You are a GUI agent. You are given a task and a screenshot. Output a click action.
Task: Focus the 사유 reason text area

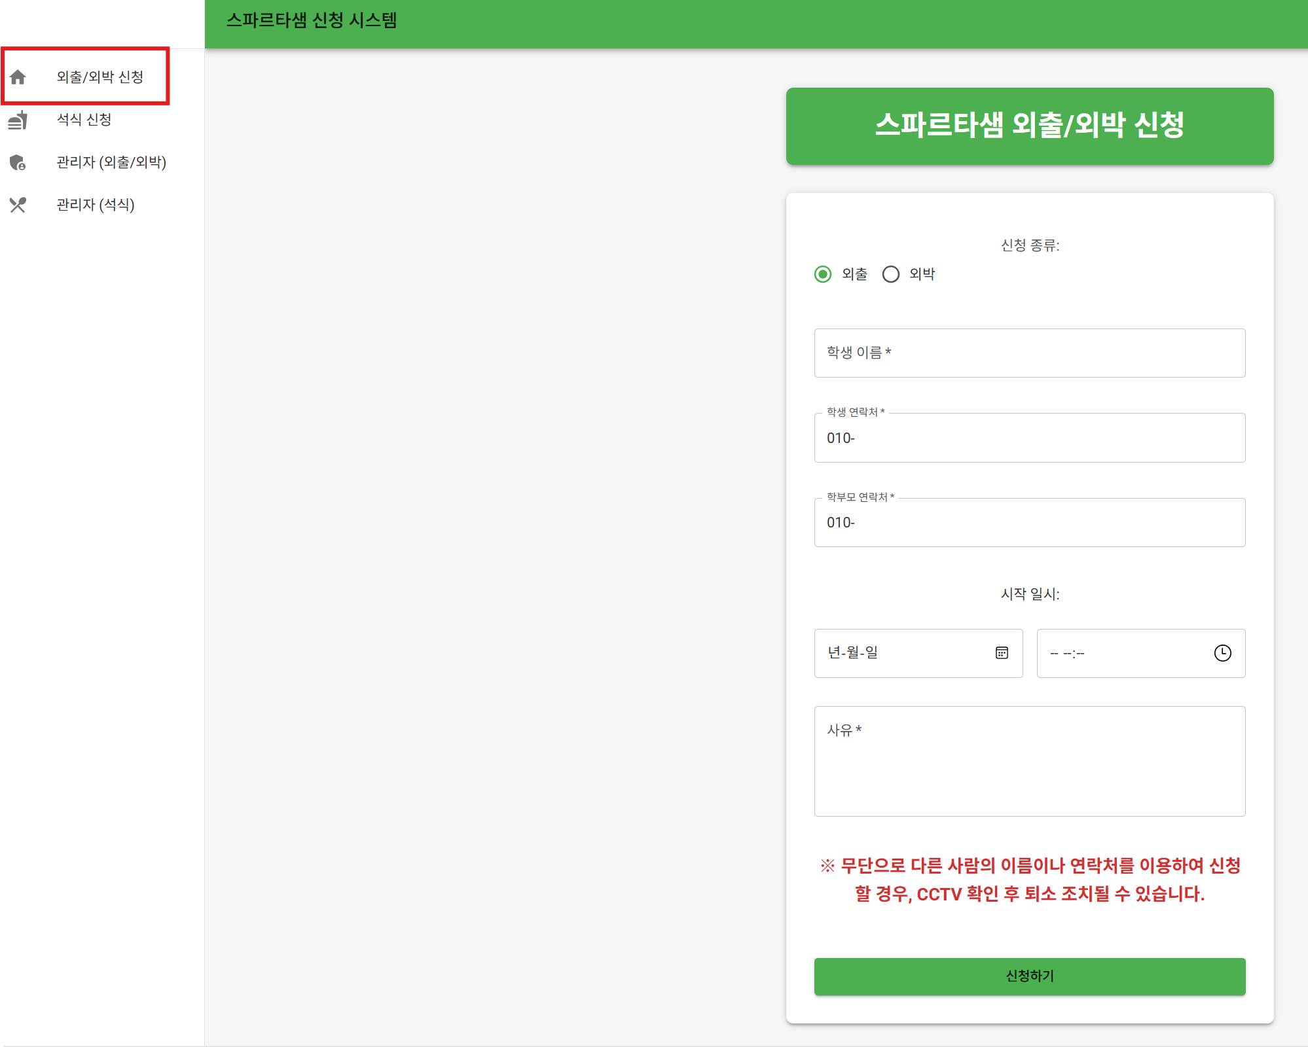click(x=1029, y=760)
